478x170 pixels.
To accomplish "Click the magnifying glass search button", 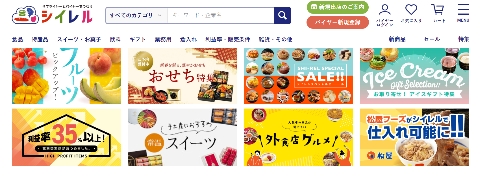I will pos(282,16).
